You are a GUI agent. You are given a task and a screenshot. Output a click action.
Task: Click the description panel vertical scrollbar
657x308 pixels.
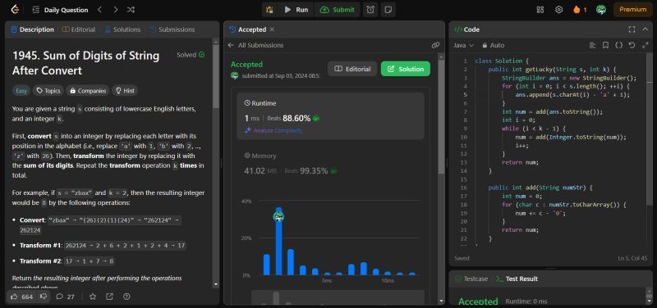coord(216,163)
